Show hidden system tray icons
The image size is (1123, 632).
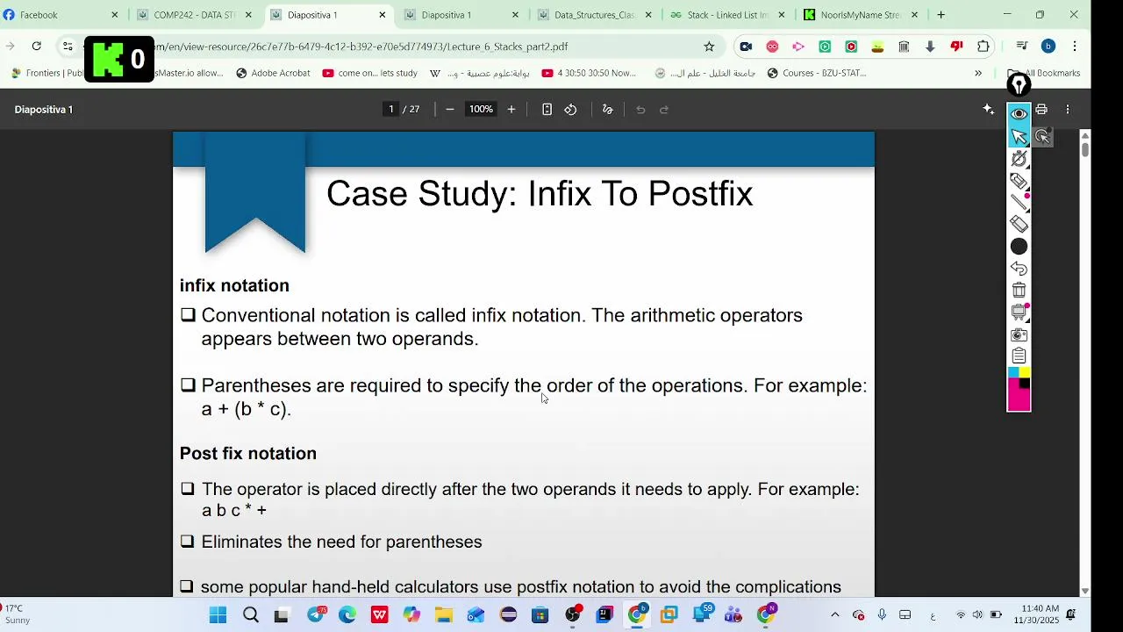pos(834,615)
